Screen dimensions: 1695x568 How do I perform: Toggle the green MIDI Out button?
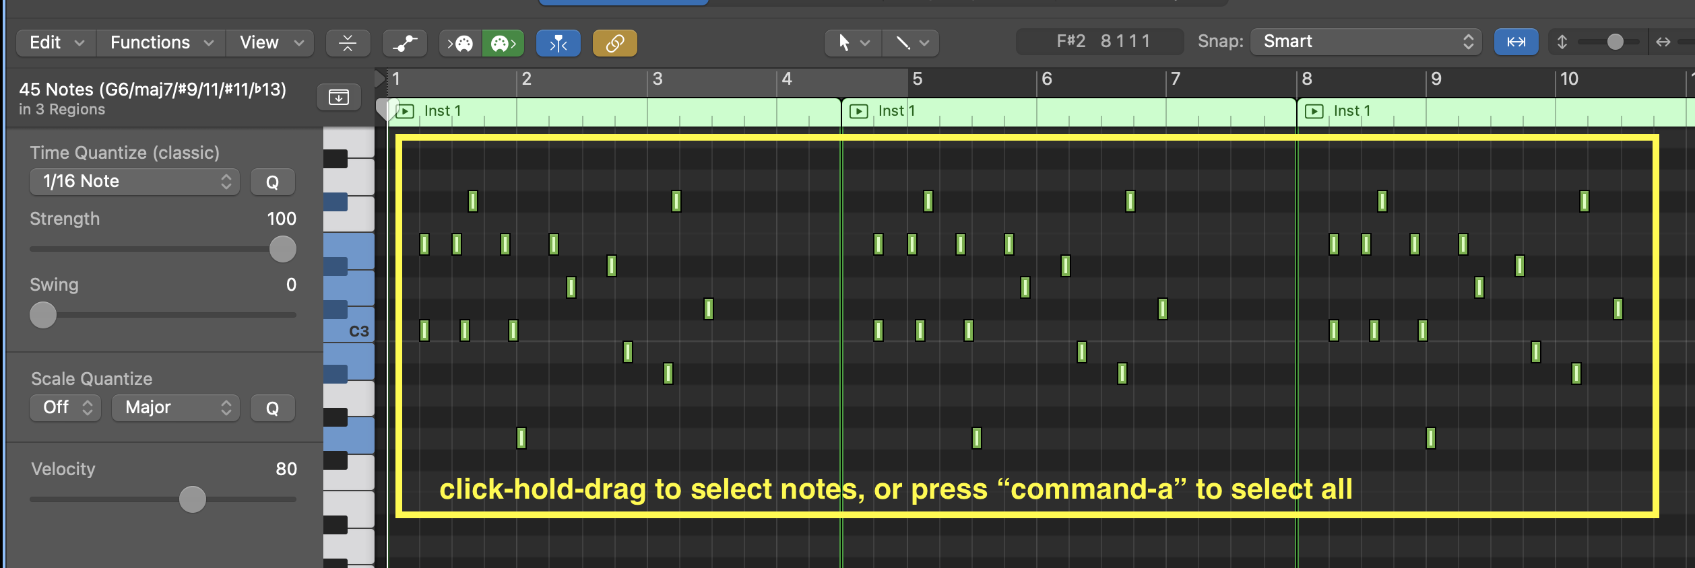503,43
